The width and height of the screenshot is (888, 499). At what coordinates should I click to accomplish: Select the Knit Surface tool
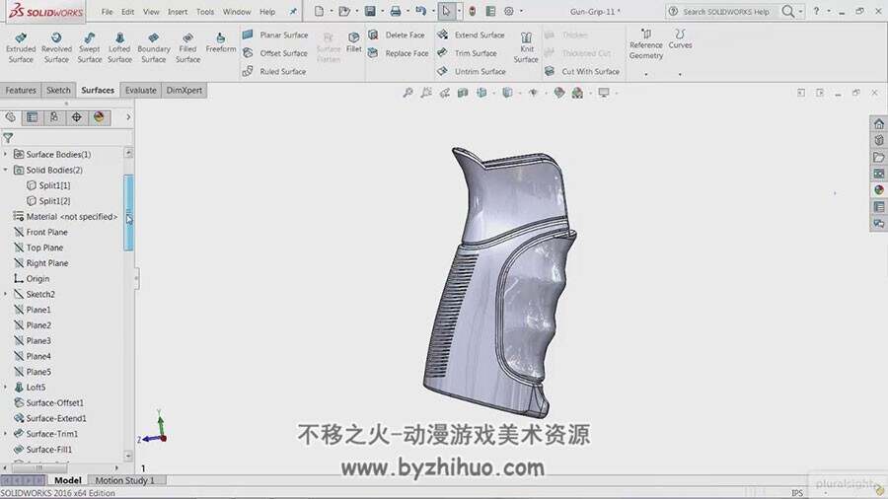[x=526, y=47]
